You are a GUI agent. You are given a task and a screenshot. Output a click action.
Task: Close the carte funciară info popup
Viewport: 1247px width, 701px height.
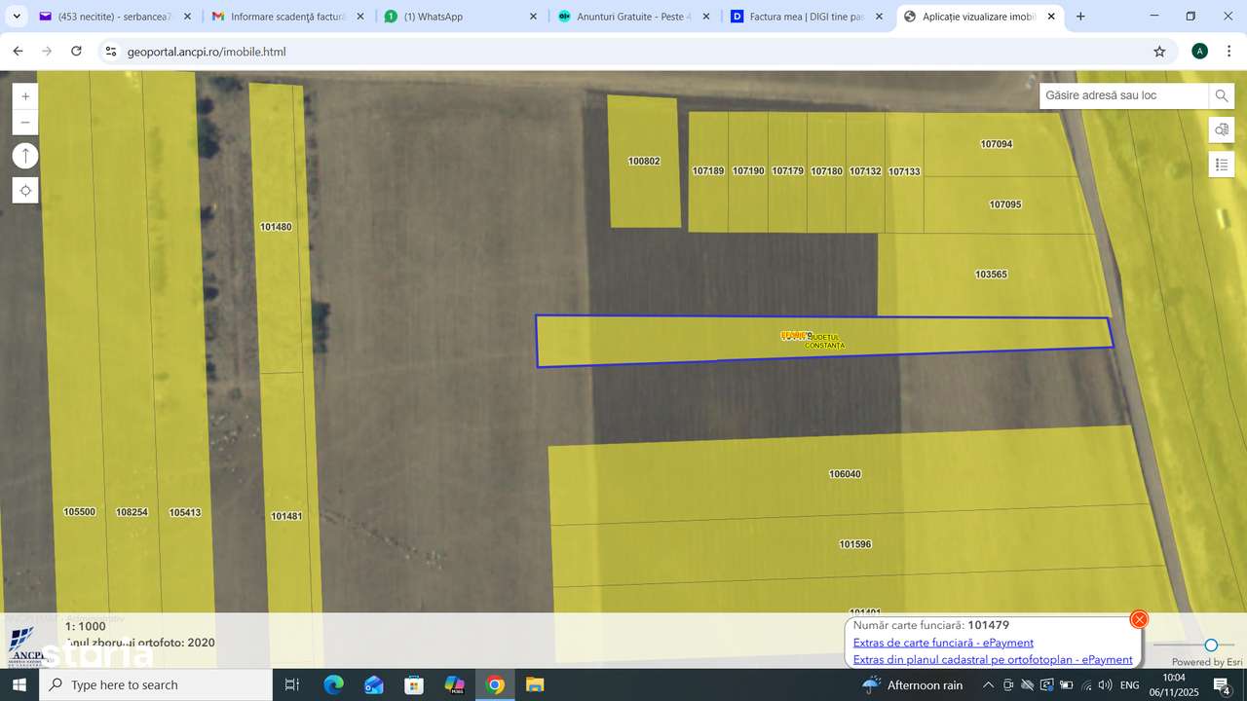coord(1139,619)
